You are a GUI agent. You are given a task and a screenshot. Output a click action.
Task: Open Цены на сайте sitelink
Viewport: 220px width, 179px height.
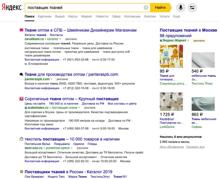coord(35,104)
